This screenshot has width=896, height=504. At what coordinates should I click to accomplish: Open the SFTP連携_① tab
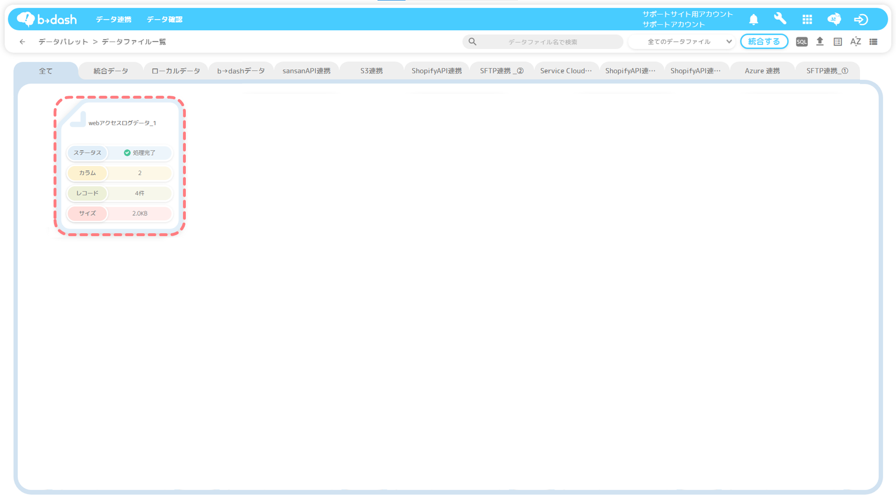coord(827,71)
